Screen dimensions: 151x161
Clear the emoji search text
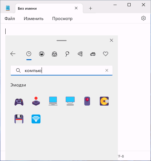coord(107,70)
